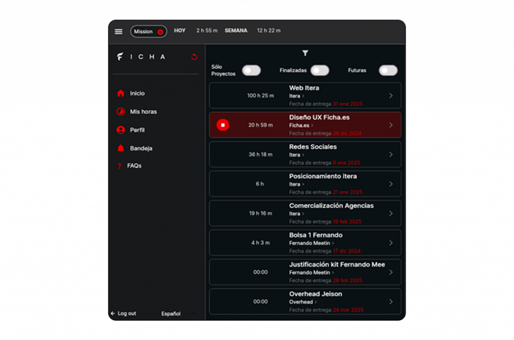The image size is (514, 340).
Task: Click the Mis horas clock icon
Action: tap(120, 111)
